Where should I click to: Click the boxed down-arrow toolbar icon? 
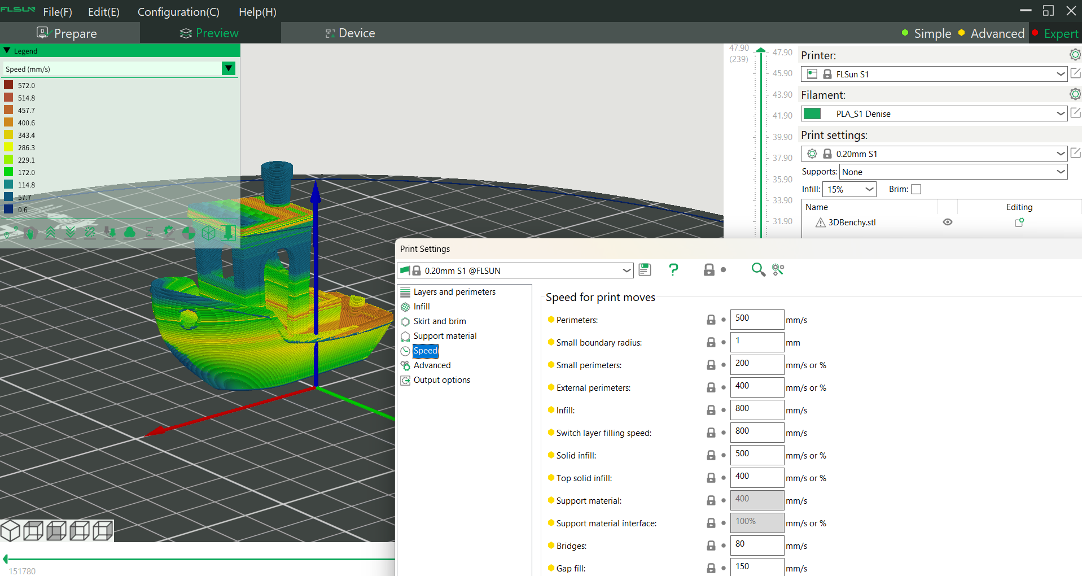(228, 233)
